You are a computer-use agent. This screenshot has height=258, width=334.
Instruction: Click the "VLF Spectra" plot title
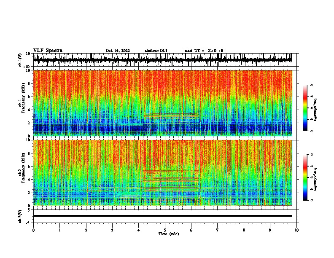point(48,51)
